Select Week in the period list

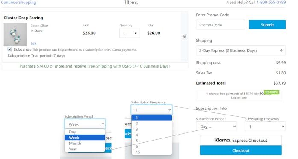coord(85,138)
